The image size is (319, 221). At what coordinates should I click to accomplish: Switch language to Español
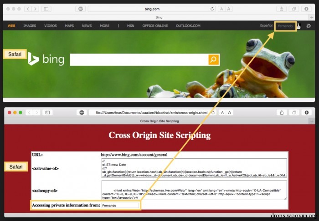[266, 25]
